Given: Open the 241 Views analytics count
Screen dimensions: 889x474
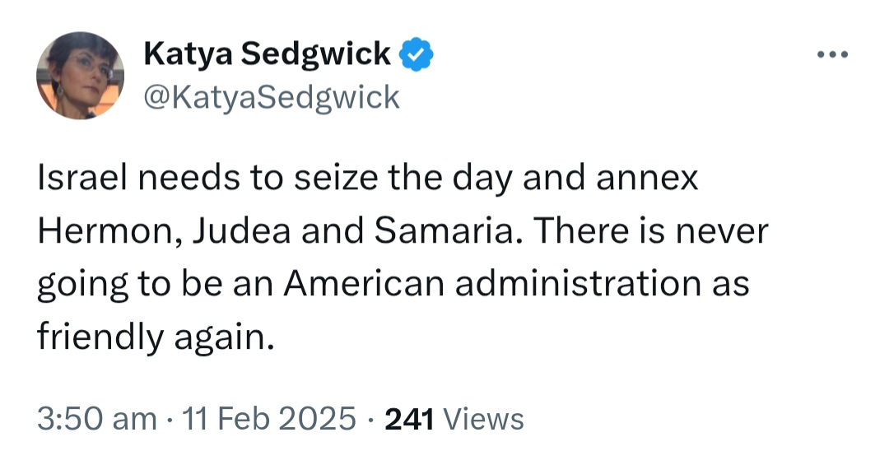Looking at the screenshot, I should (x=454, y=420).
